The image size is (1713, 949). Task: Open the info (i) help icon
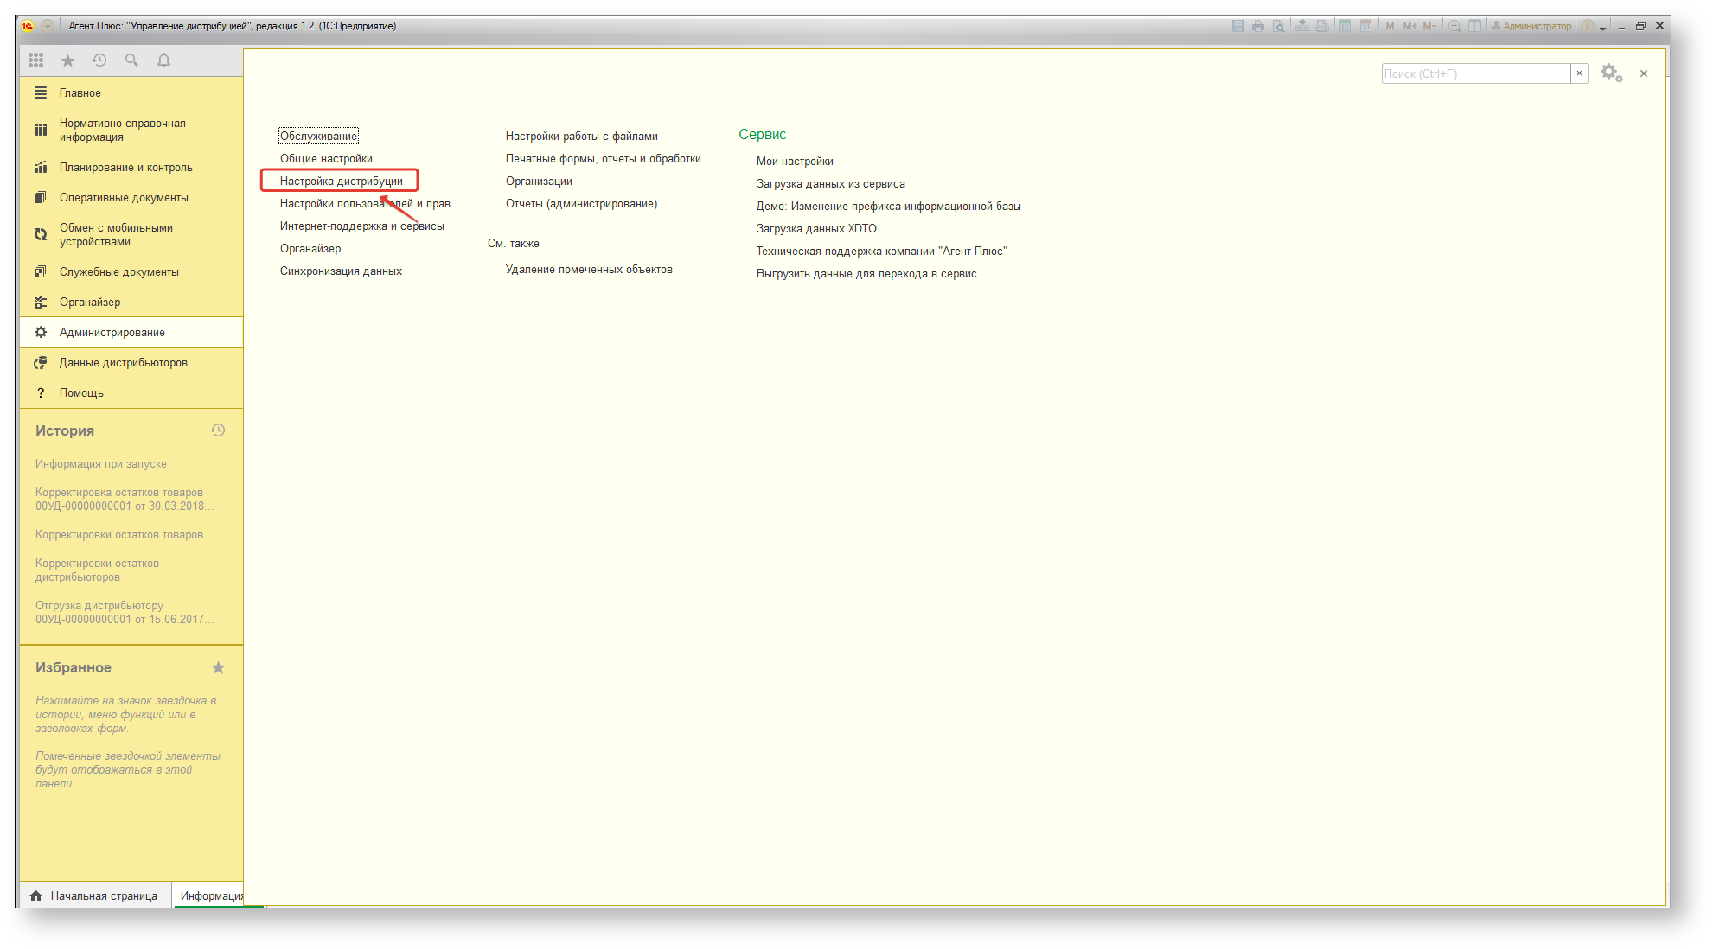[1588, 26]
